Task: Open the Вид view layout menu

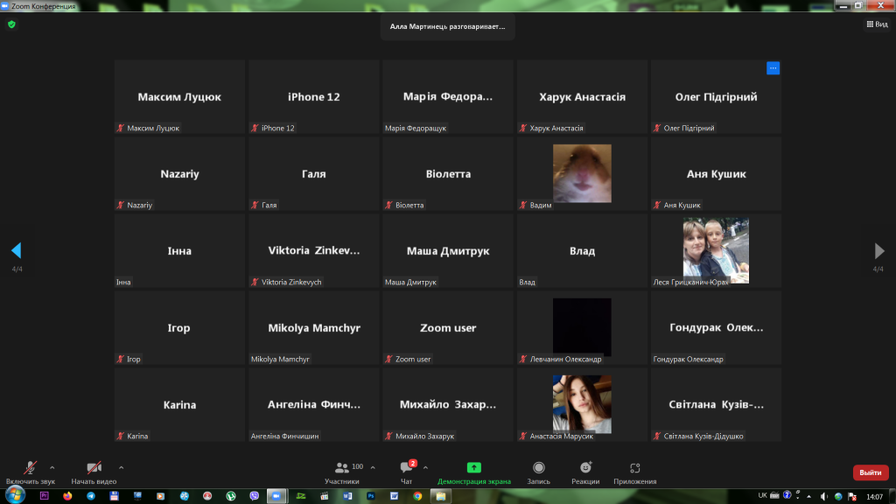Action: pyautogui.click(x=877, y=24)
